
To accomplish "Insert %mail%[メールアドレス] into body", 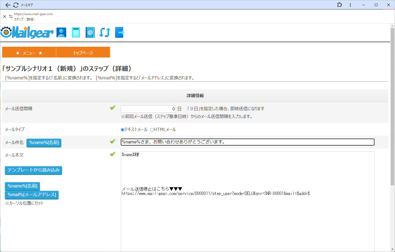I will (32, 195).
